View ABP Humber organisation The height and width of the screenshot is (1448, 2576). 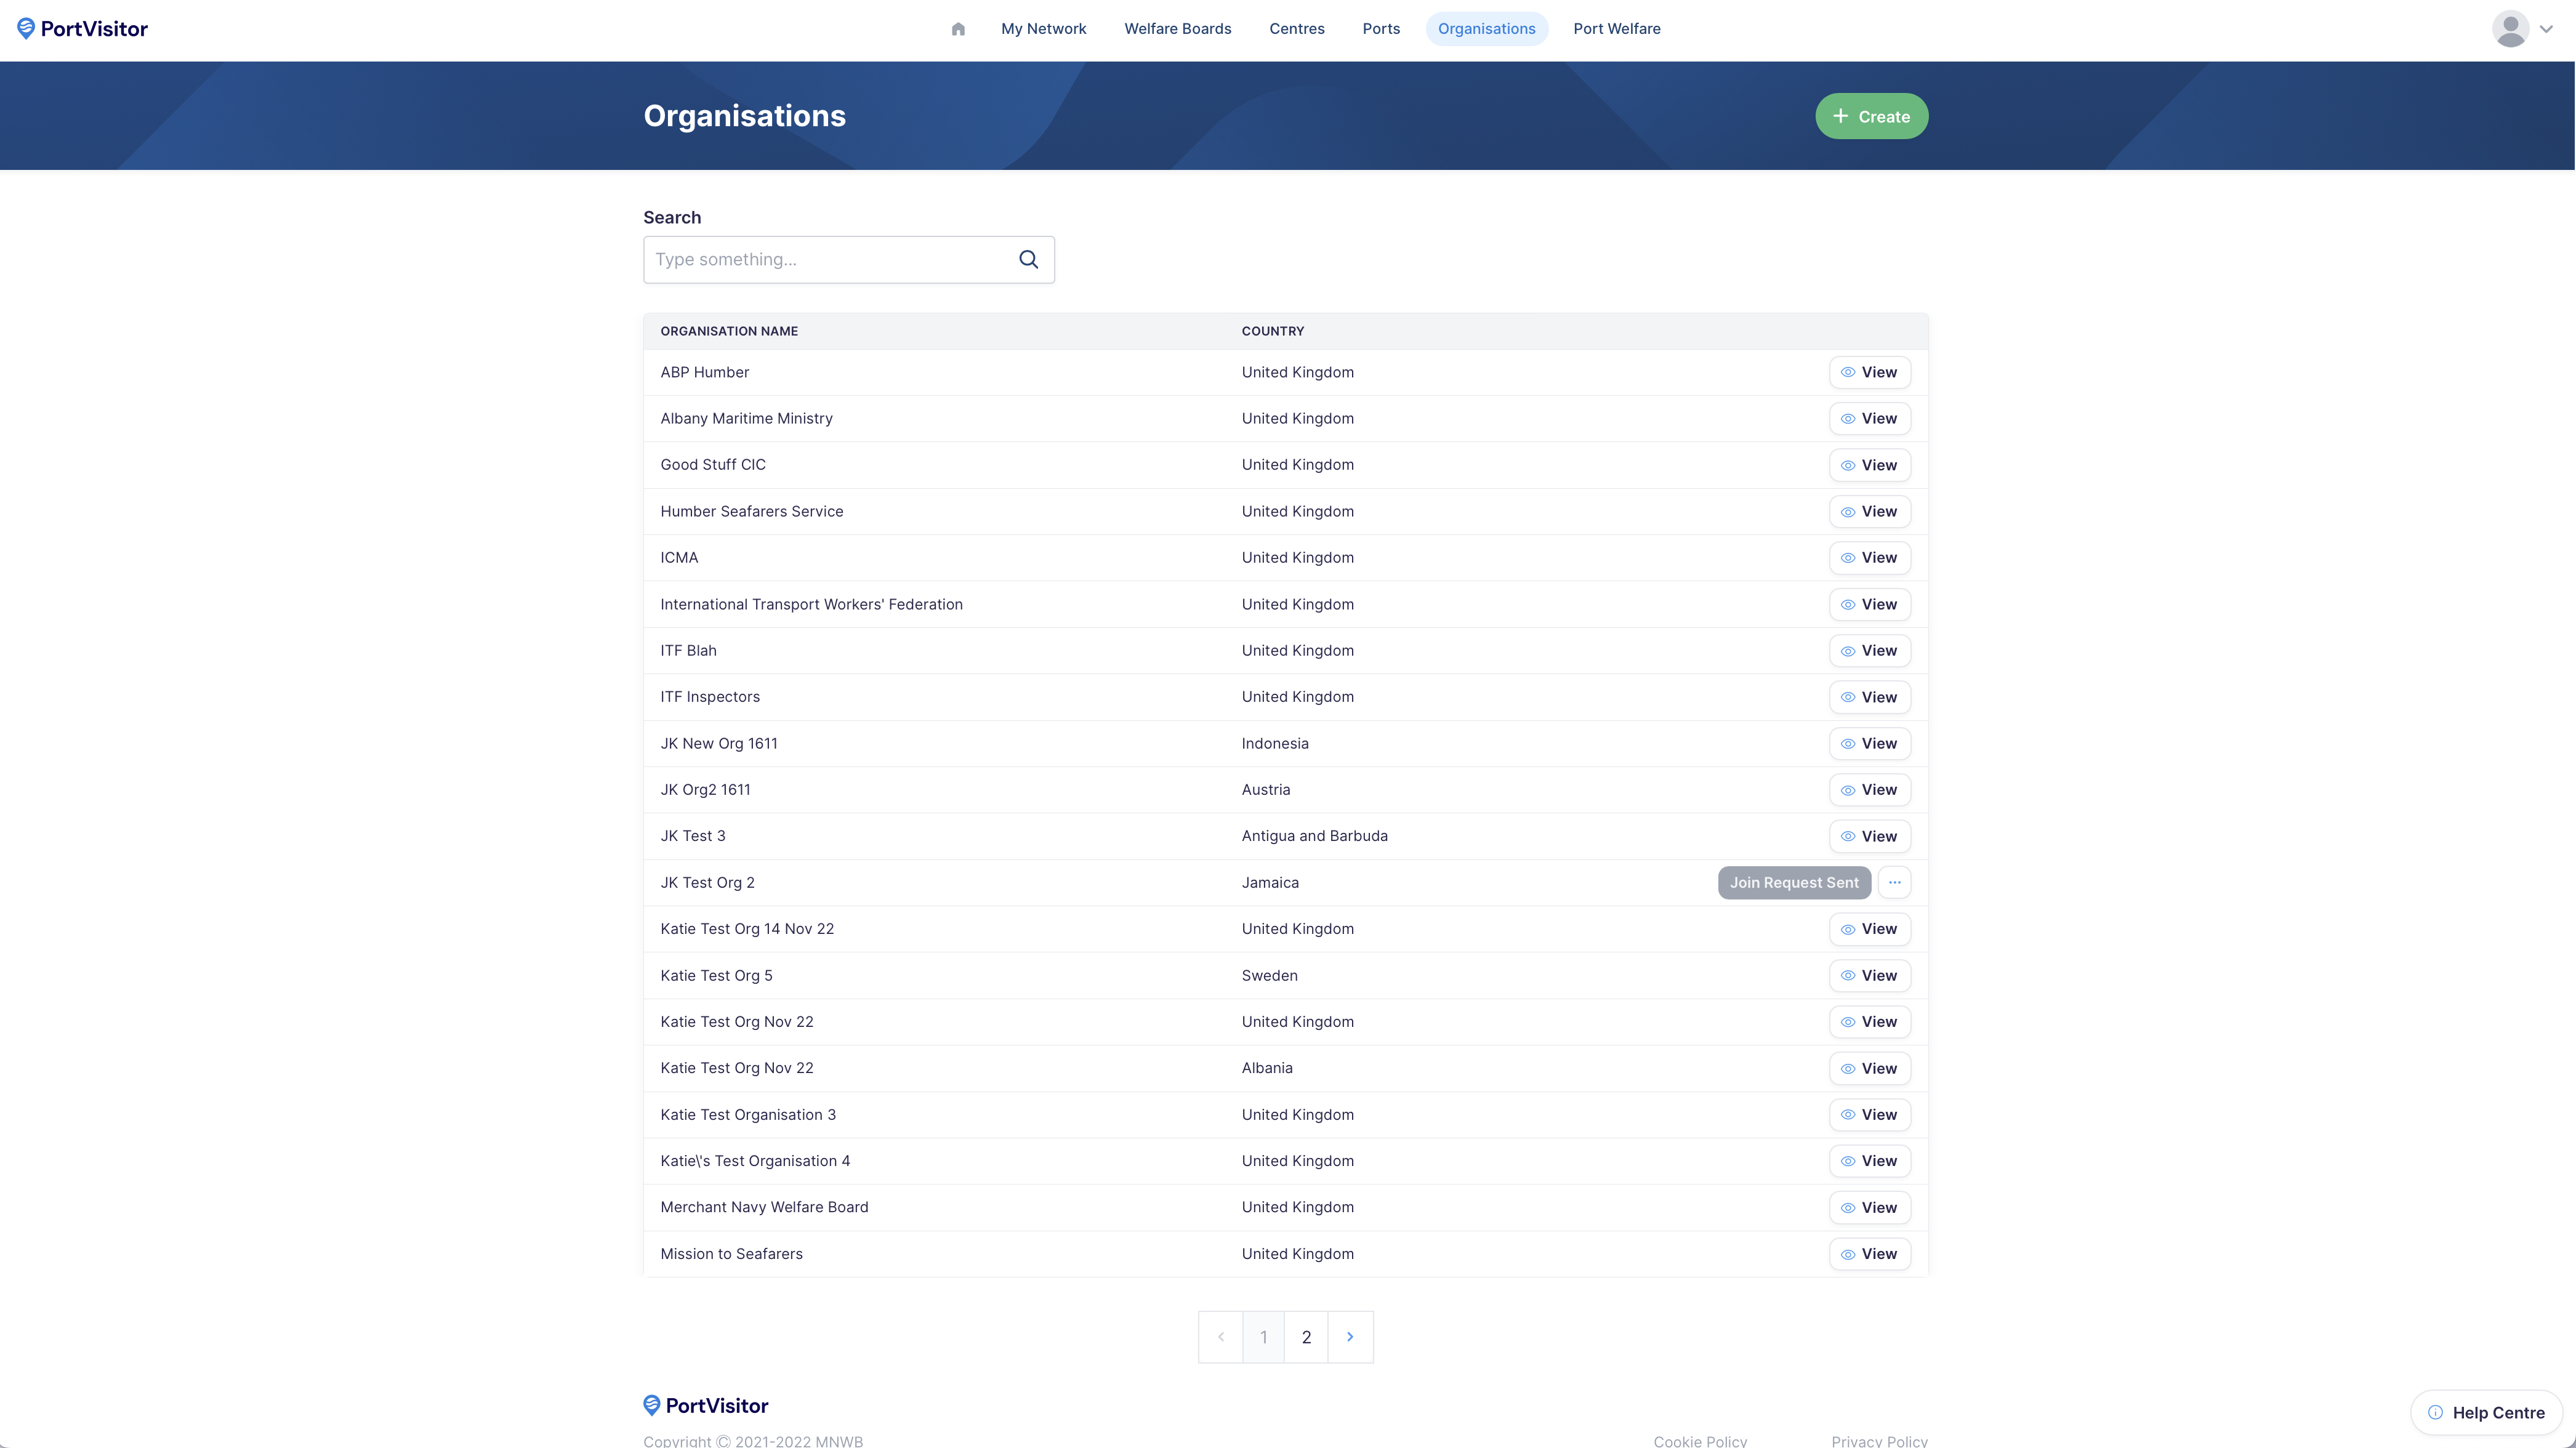tap(1869, 372)
